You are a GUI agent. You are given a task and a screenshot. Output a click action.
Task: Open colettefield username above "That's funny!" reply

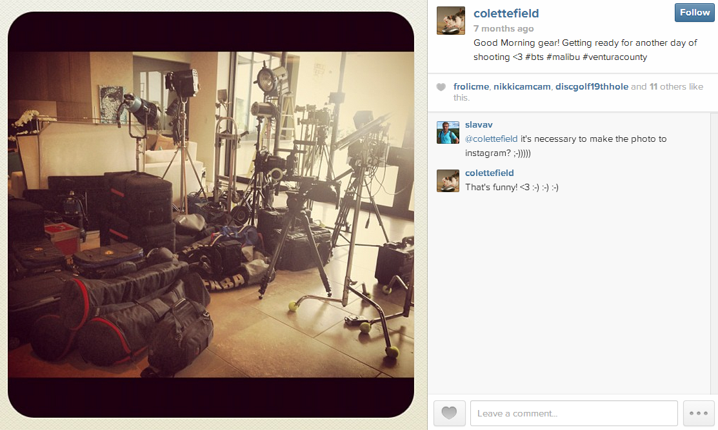490,173
